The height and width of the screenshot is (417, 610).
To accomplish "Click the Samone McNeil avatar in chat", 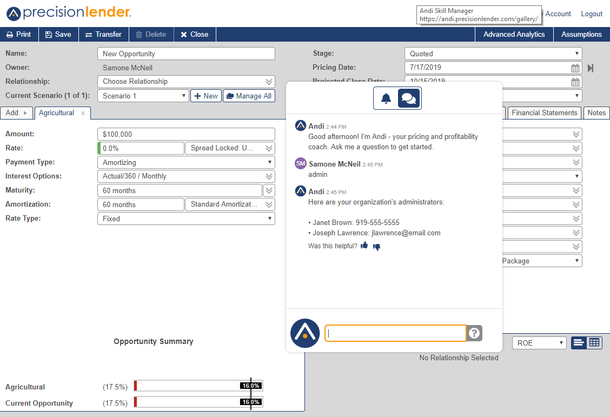I will 301,163.
